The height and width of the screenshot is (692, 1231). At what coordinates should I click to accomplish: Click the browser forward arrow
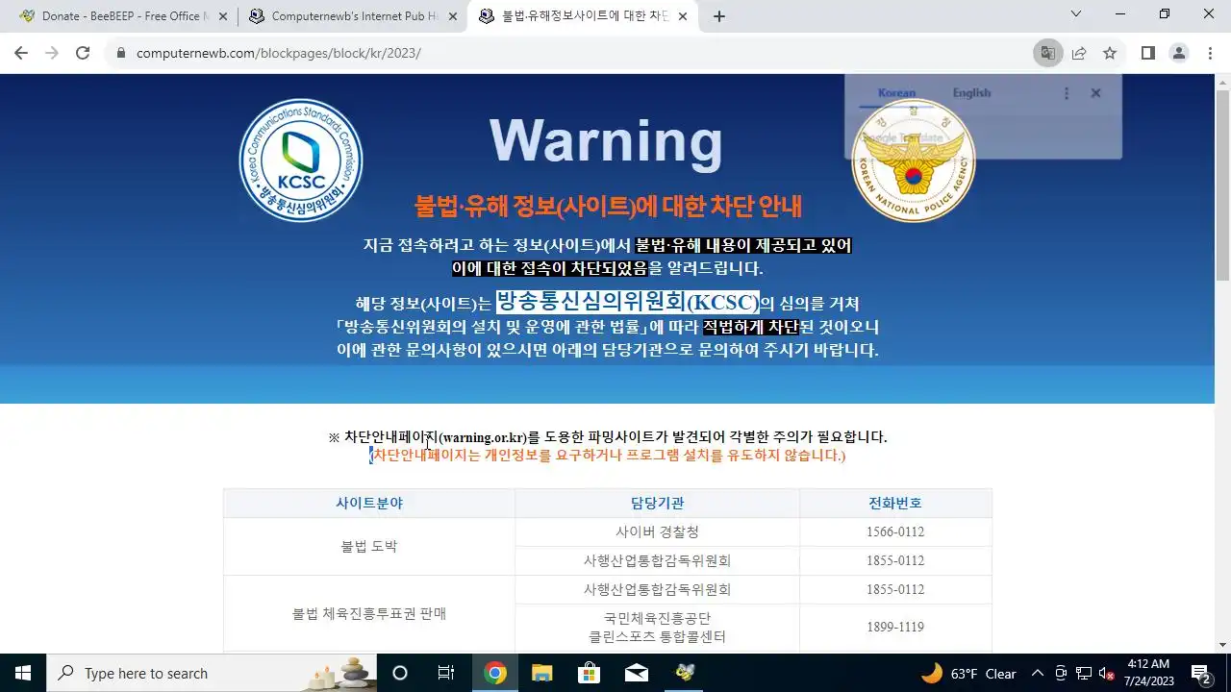point(52,53)
